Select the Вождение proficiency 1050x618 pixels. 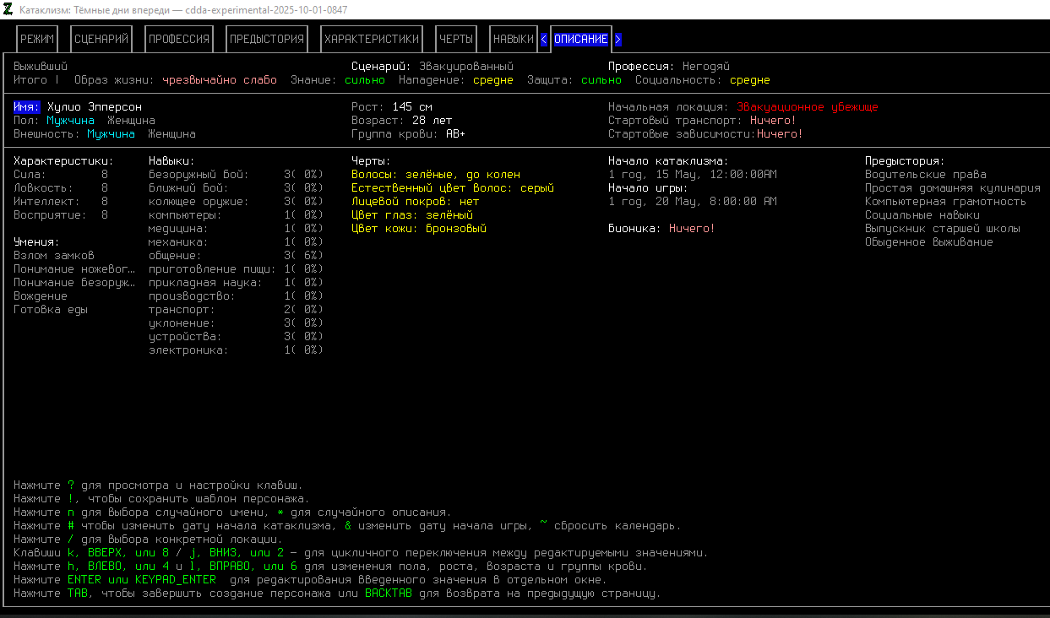[41, 296]
